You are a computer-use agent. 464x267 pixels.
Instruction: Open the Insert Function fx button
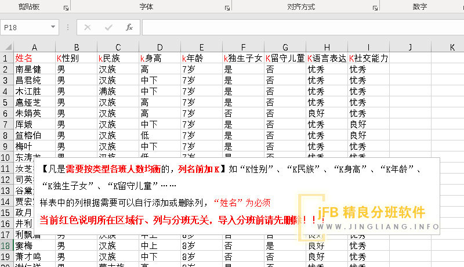point(129,27)
